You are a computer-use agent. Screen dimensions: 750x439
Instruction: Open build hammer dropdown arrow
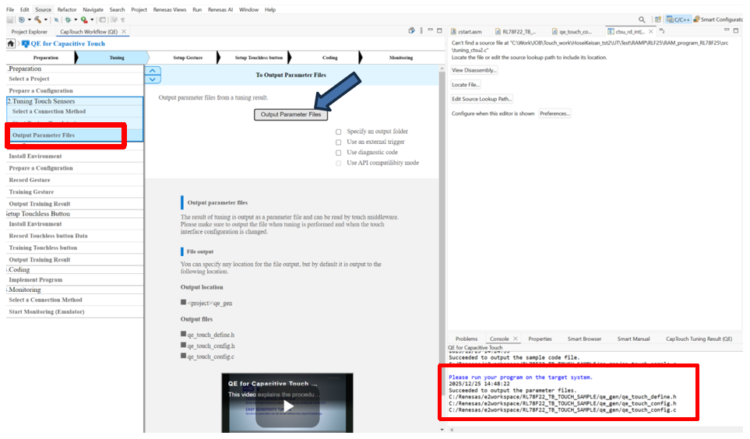coord(46,19)
